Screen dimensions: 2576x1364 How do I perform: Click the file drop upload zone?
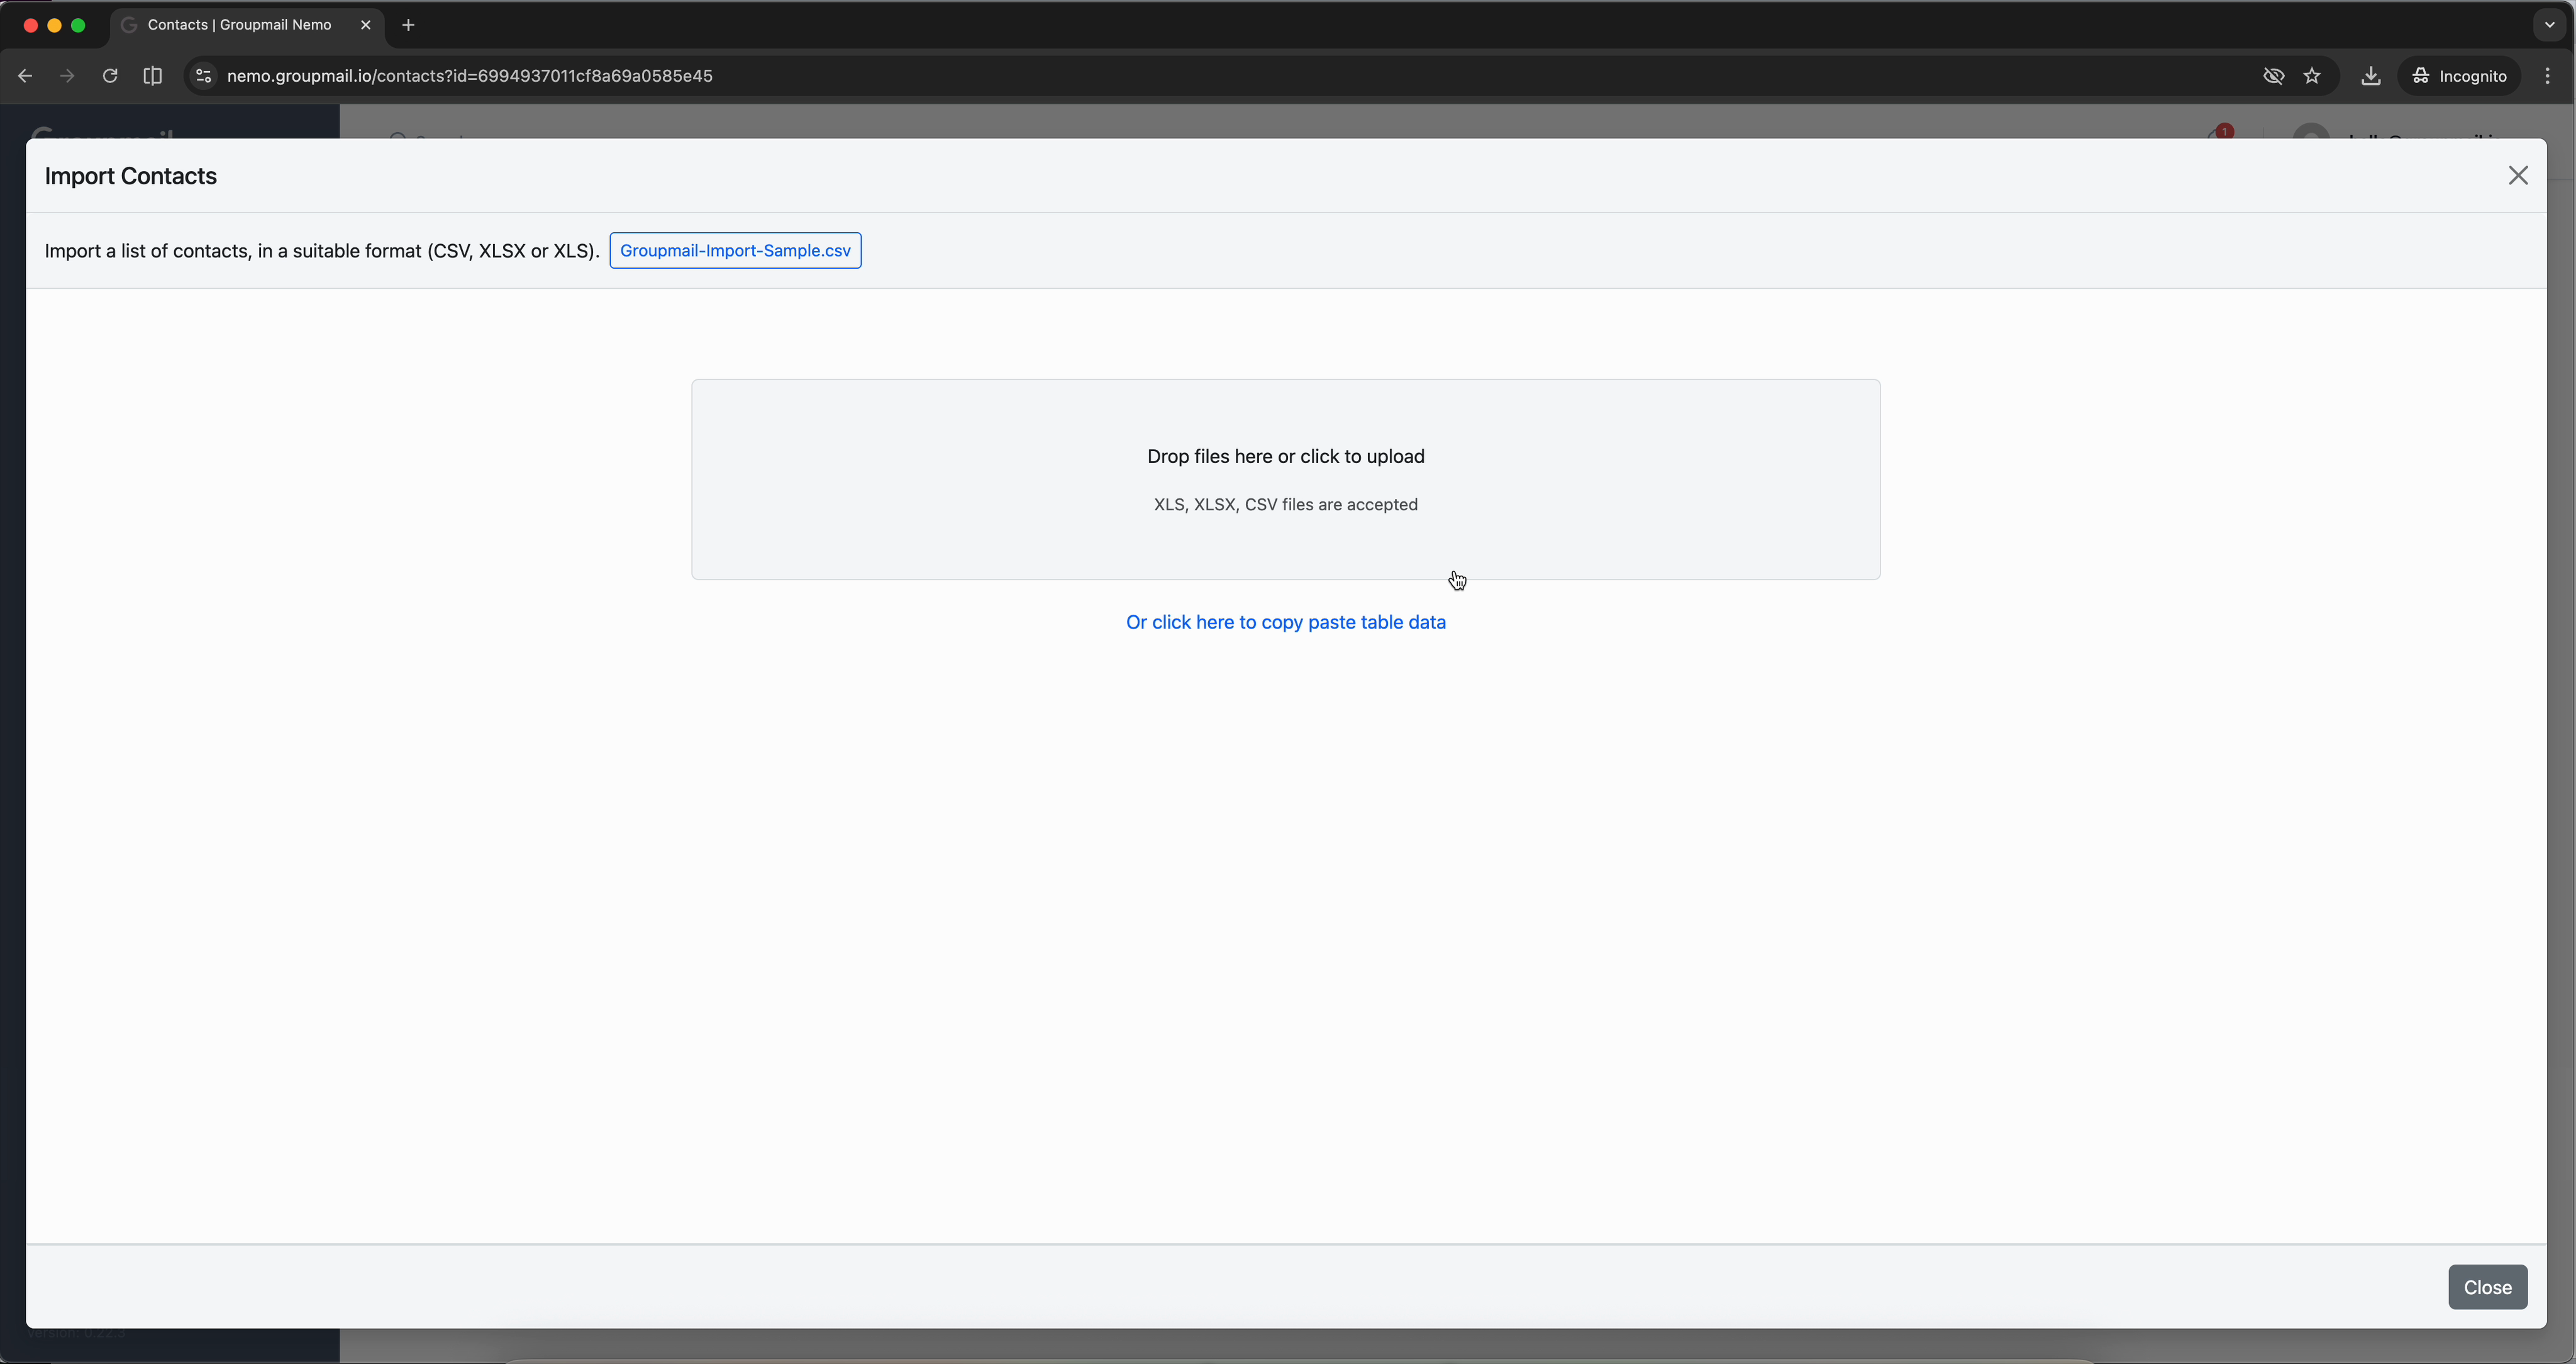pyautogui.click(x=1286, y=479)
